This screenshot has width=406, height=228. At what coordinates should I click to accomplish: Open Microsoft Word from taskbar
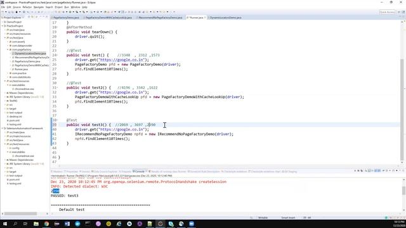[x=67, y=224]
